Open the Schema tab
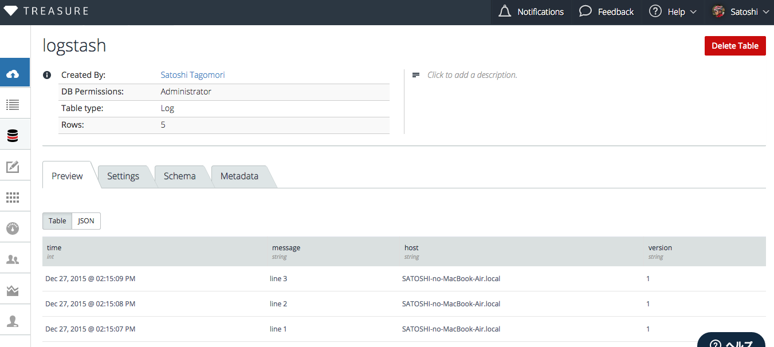This screenshot has width=774, height=347. pos(179,176)
